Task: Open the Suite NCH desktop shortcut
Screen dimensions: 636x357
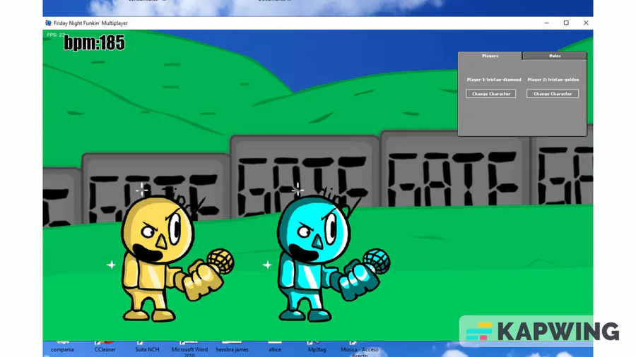Action: 147,347
